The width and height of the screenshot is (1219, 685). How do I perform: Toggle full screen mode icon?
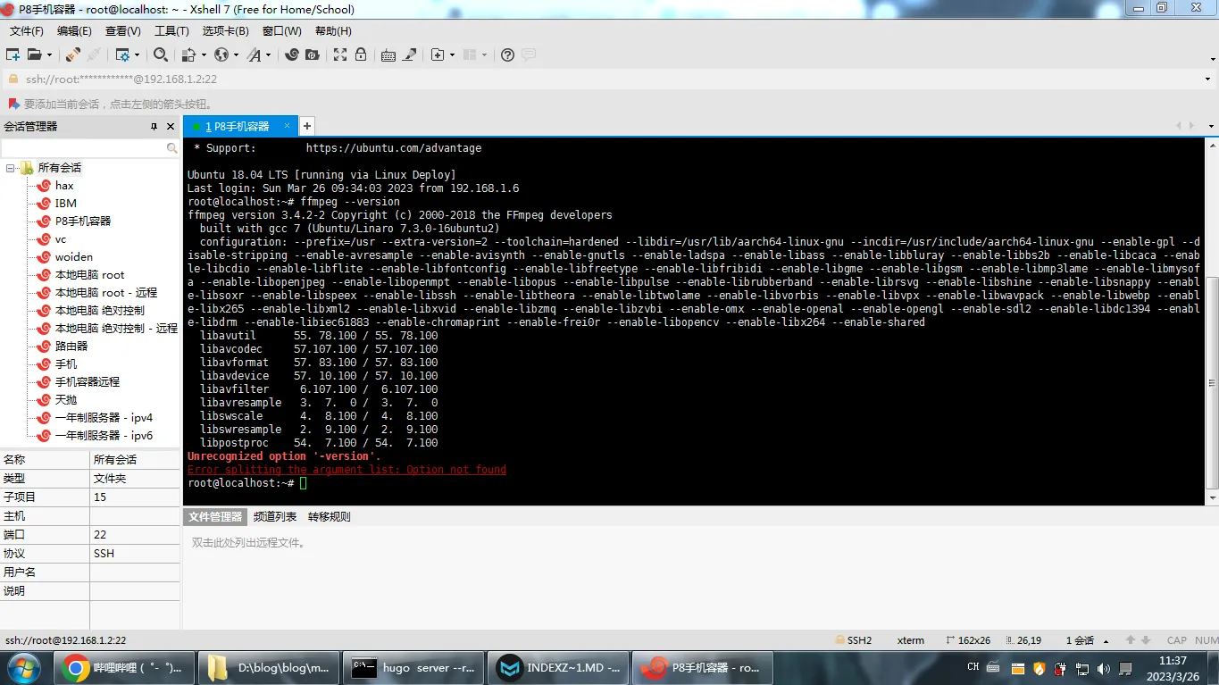(x=340, y=54)
